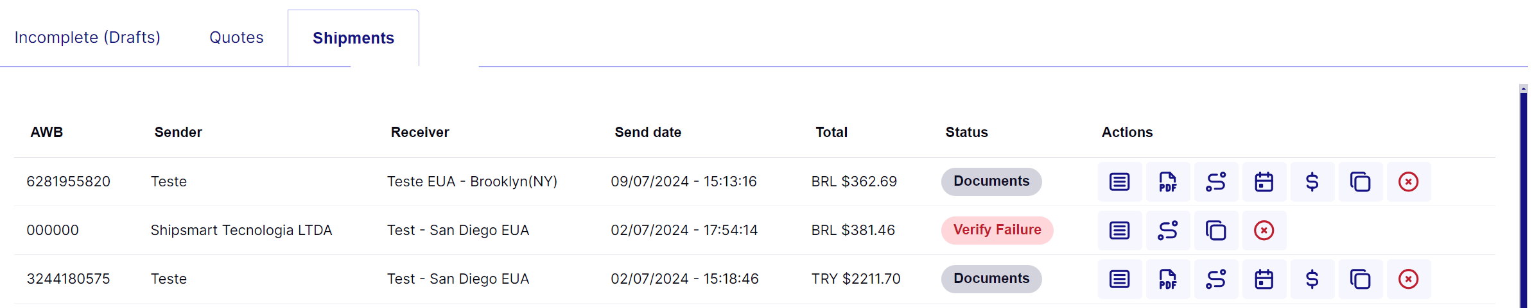1532x308 pixels.
Task: Click dollar cost icon for shipment 6281955820
Action: [x=1312, y=182]
